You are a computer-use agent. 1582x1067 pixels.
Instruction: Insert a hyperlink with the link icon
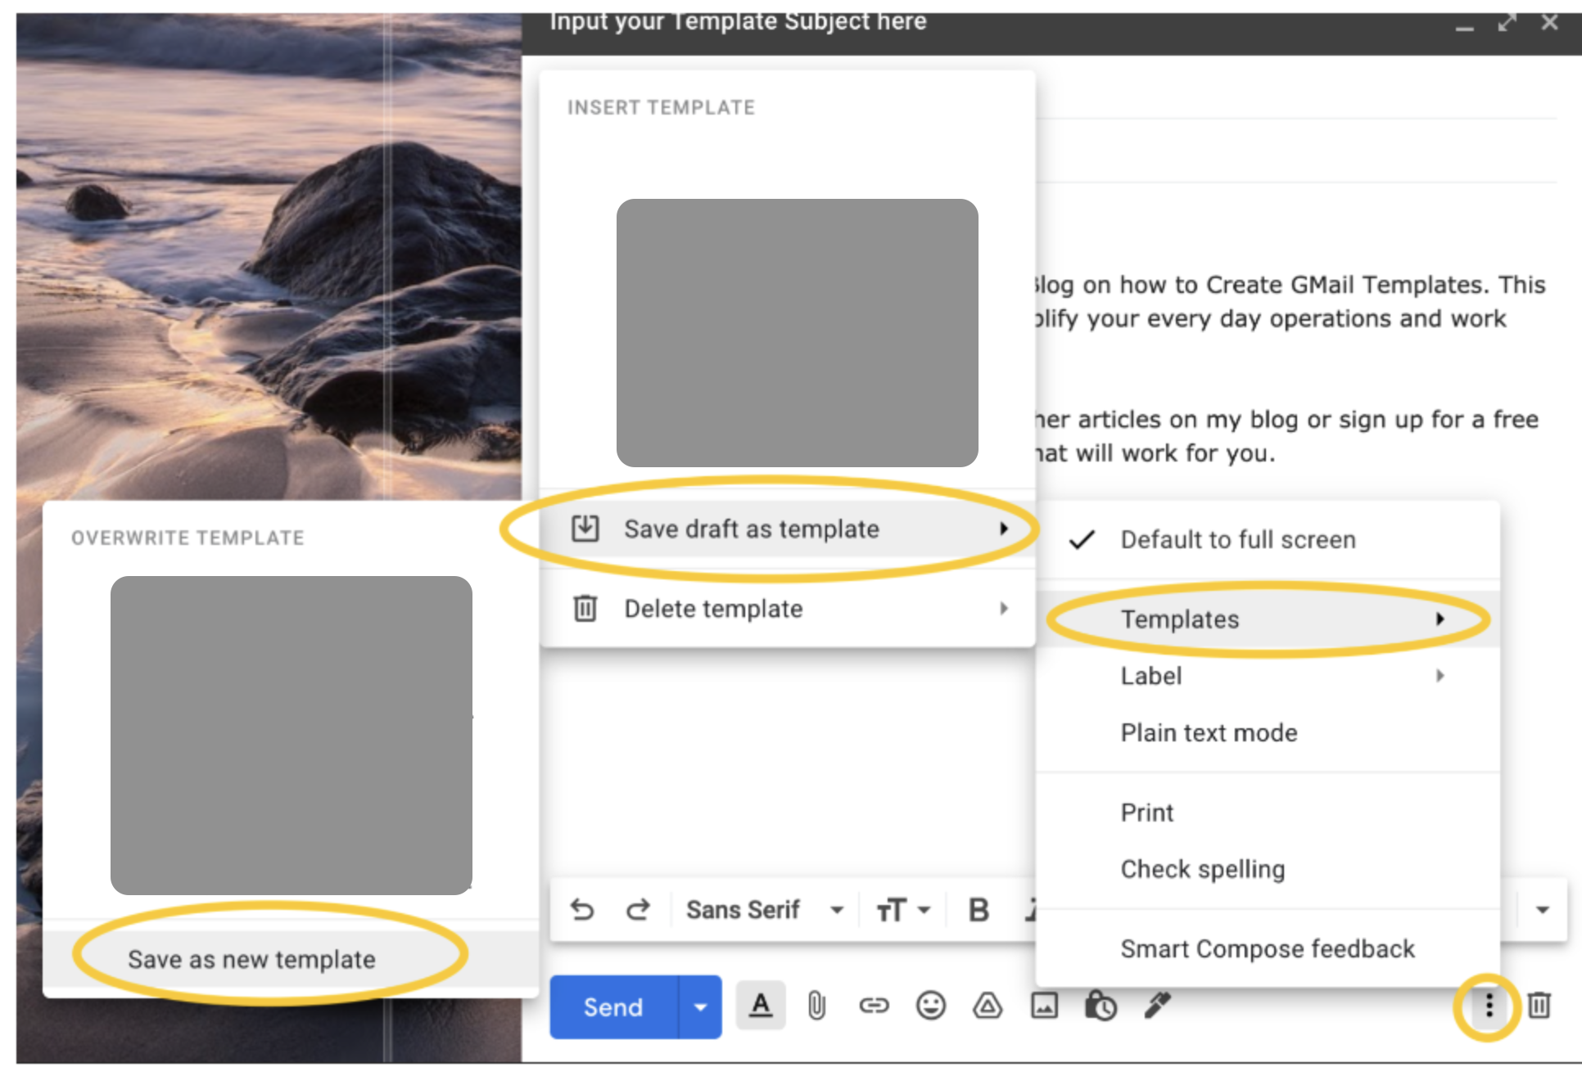click(875, 1006)
